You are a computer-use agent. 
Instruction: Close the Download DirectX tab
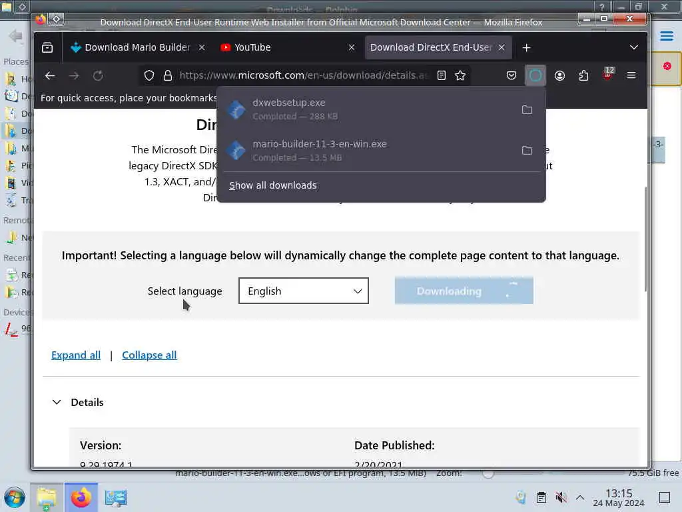pos(502,47)
